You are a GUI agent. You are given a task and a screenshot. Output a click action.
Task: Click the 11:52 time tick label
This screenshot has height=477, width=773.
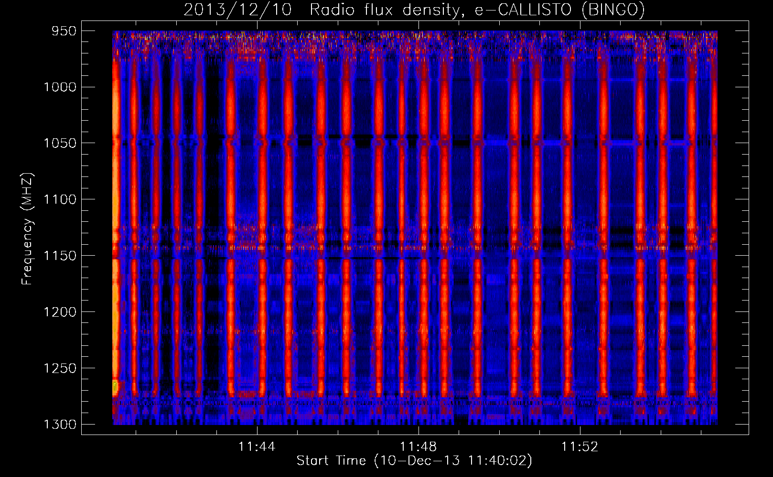pyautogui.click(x=580, y=447)
